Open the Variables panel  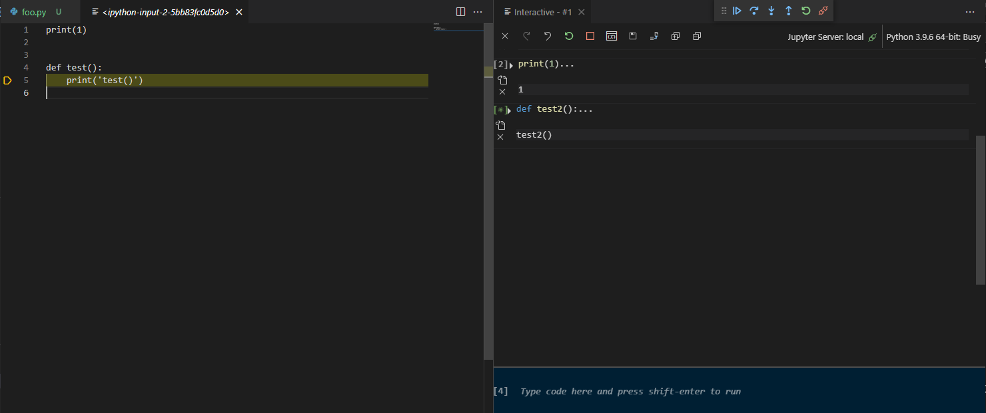tap(612, 36)
